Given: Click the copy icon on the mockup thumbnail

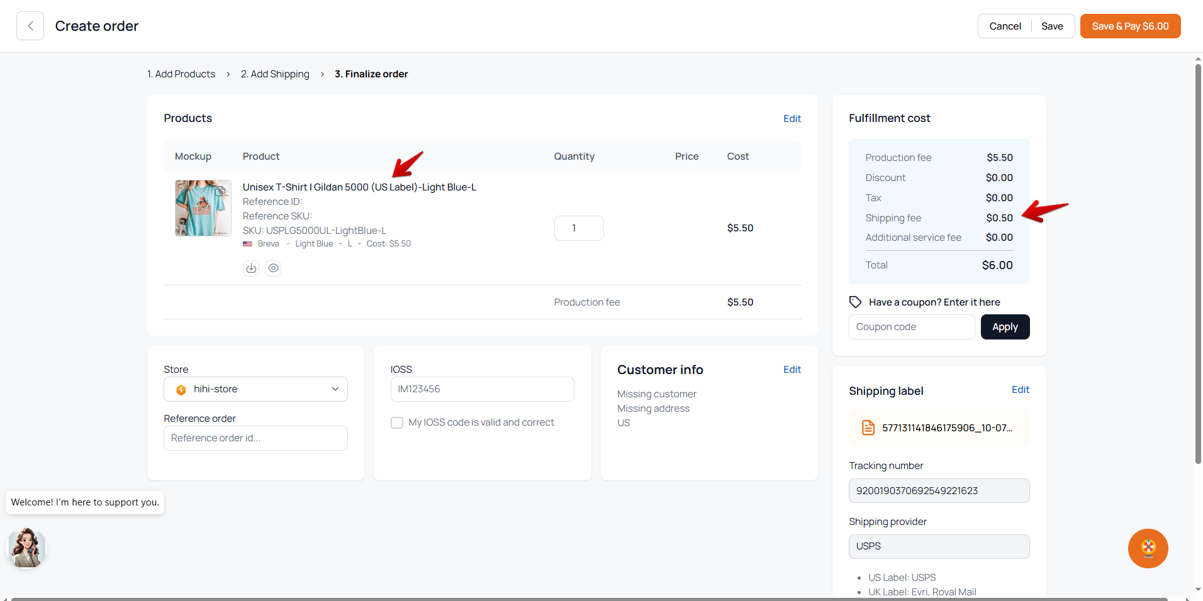Looking at the screenshot, I should (x=221, y=190).
